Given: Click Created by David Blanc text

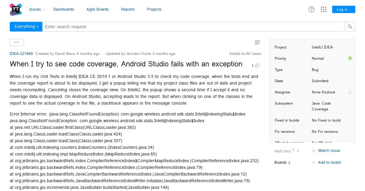Looking at the screenshot, I should [x=68, y=54].
